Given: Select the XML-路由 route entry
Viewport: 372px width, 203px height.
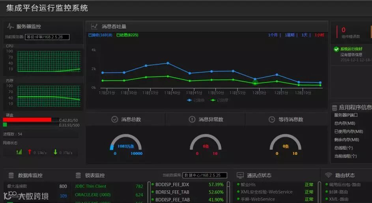Looking at the screenshot, I should tap(336, 199).
